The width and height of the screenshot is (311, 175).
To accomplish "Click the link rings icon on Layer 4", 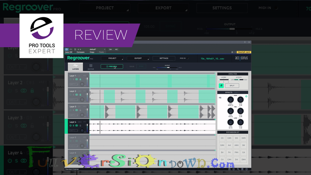I will 77,125.
